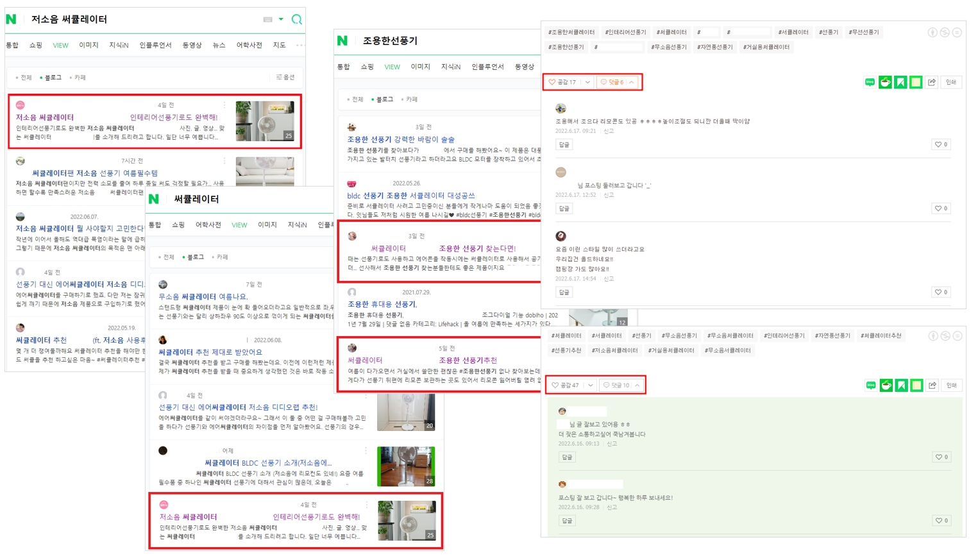Open kebab menu on 7시간 전 result
The height and width of the screenshot is (558, 978).
224,161
